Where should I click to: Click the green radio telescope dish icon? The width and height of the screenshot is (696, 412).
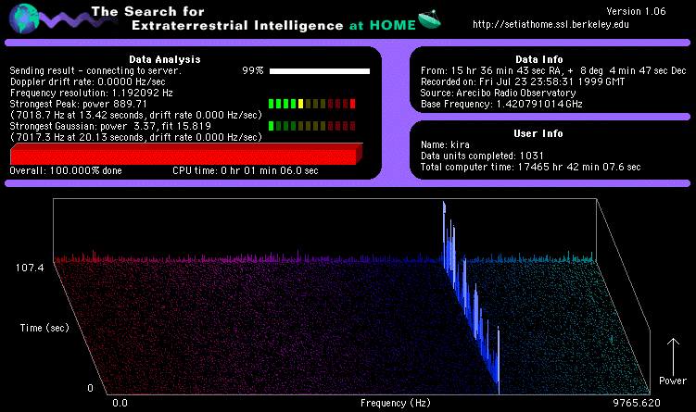tap(429, 19)
